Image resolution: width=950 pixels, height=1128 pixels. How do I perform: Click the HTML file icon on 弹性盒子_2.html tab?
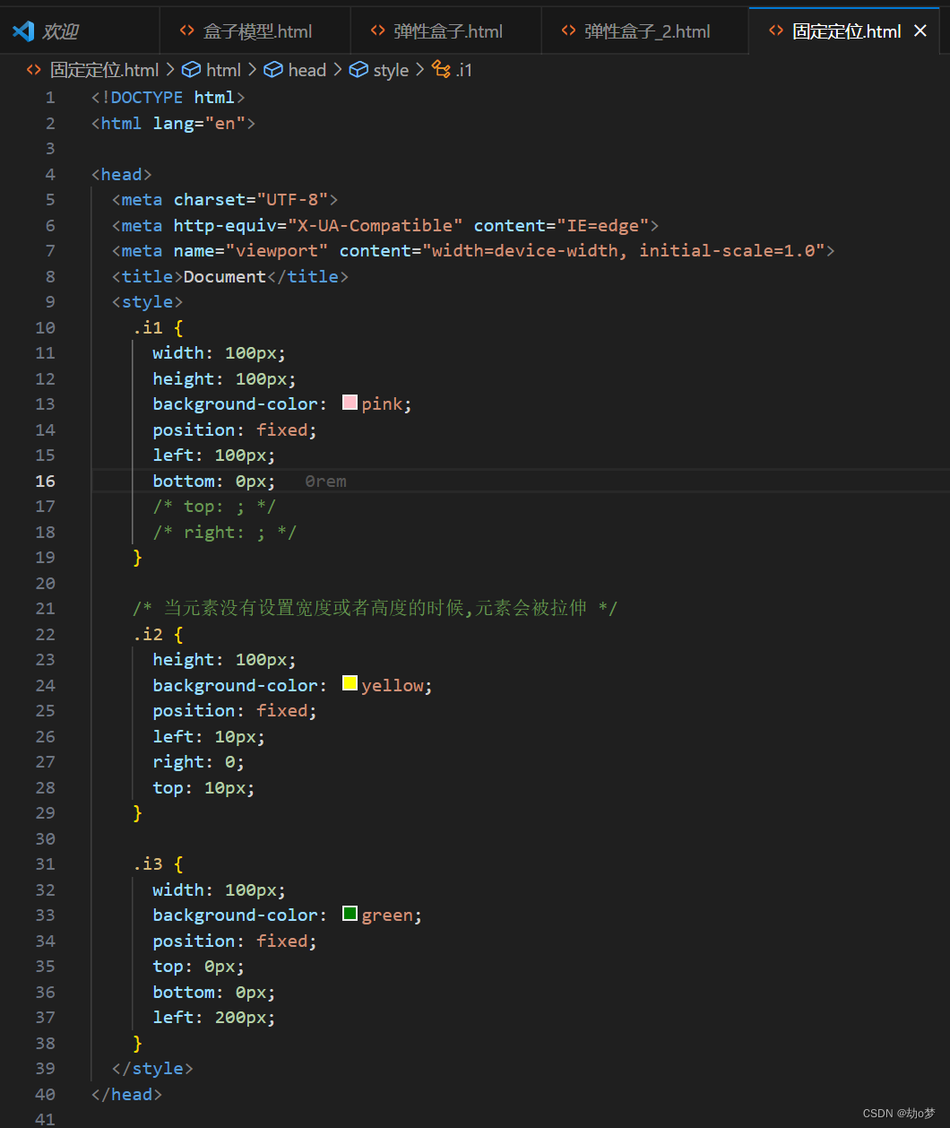coord(568,30)
